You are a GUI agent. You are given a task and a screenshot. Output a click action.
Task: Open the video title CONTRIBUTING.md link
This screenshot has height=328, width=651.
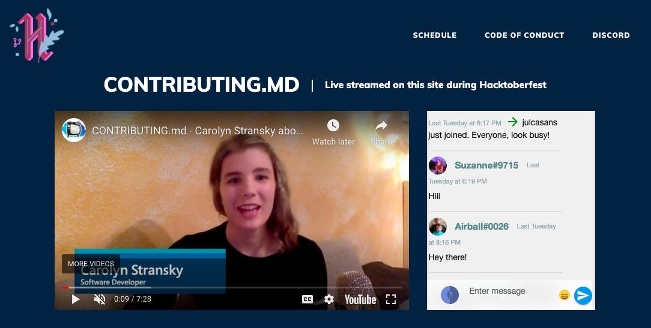click(x=197, y=131)
